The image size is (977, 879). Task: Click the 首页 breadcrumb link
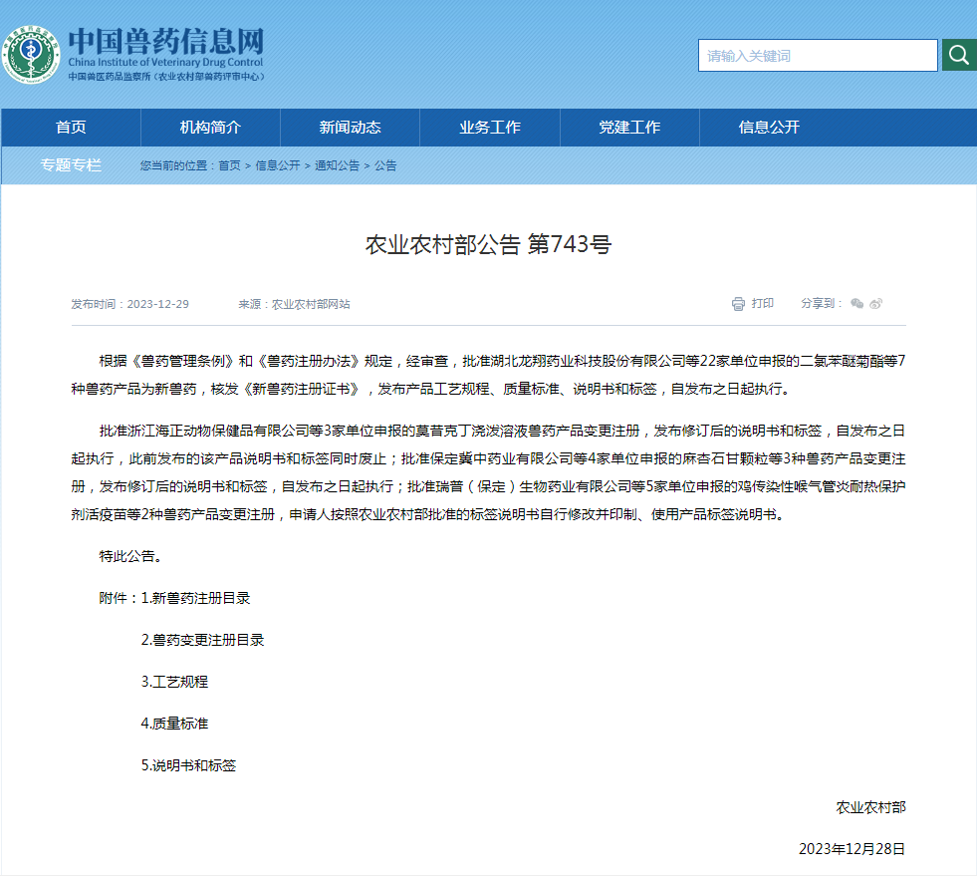(229, 165)
